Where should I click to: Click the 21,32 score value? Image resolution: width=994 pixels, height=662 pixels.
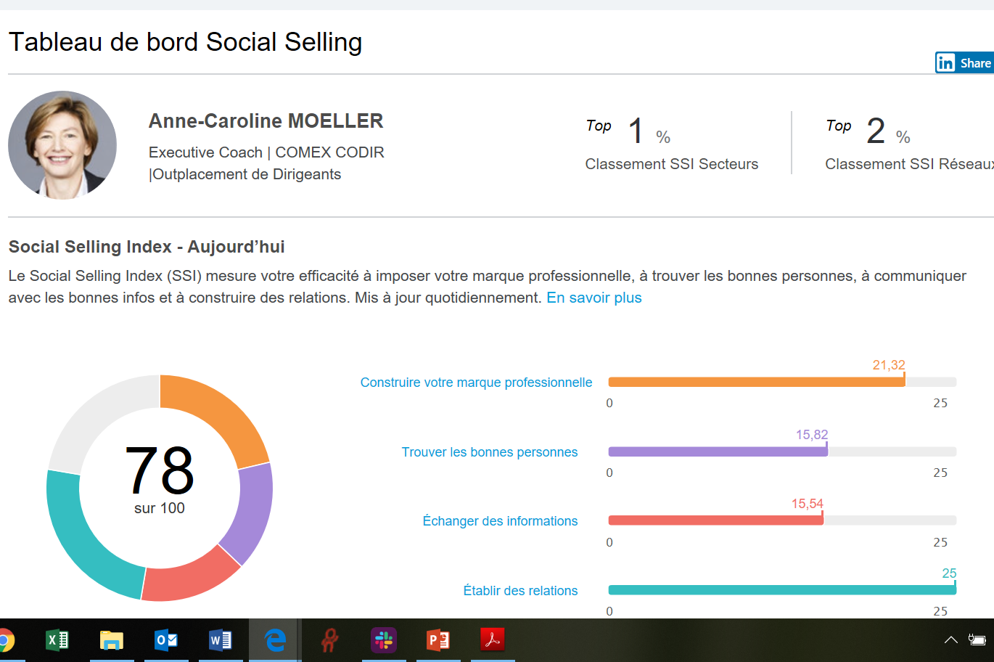(889, 365)
